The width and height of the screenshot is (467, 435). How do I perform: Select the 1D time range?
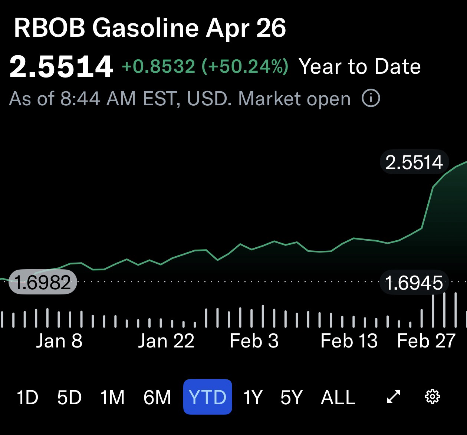coord(27,397)
